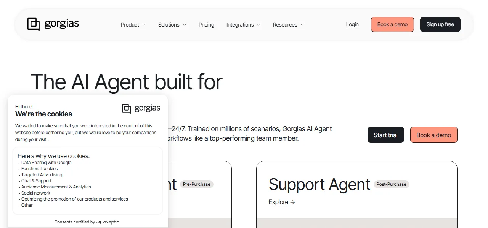Expand the Resources dropdown arrow
This screenshot has height=228, width=488.
(302, 25)
